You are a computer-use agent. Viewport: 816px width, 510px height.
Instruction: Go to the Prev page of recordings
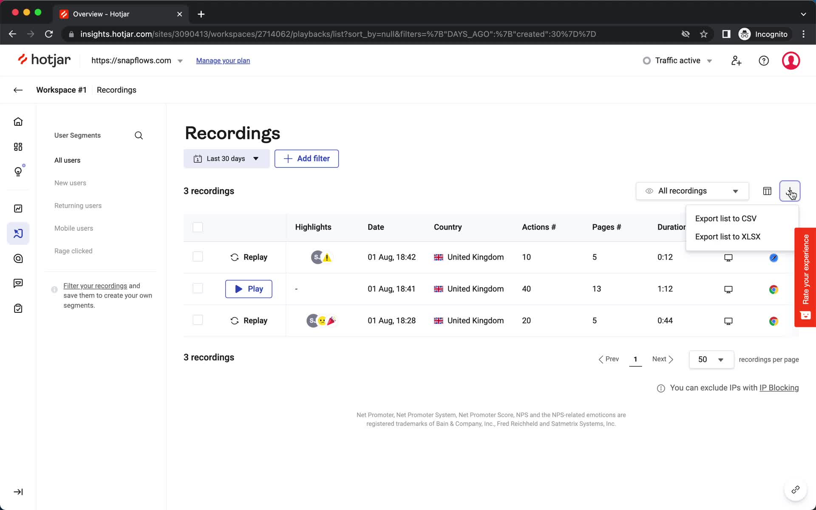point(609,359)
